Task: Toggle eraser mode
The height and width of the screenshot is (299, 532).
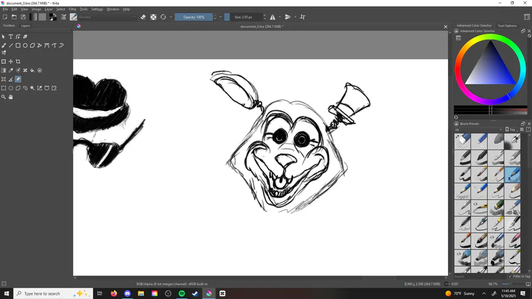Action: (x=143, y=17)
